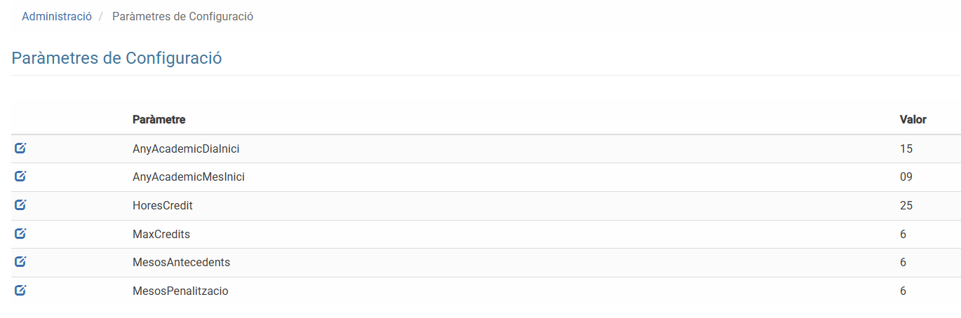Select the MesosAntecedents parameter name
The image size is (961, 318).
181,263
